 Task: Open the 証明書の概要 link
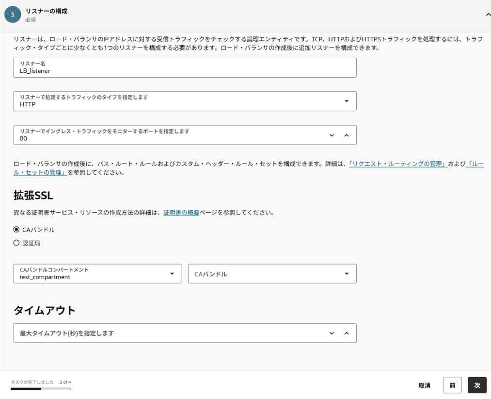click(x=181, y=213)
